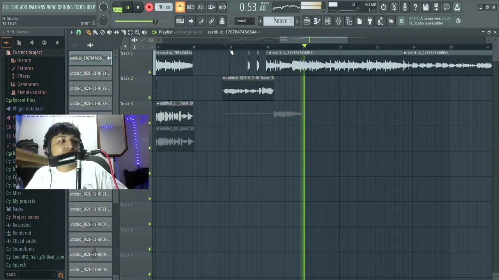
Task: Open the Channel rack view icon
Action: coord(328,21)
